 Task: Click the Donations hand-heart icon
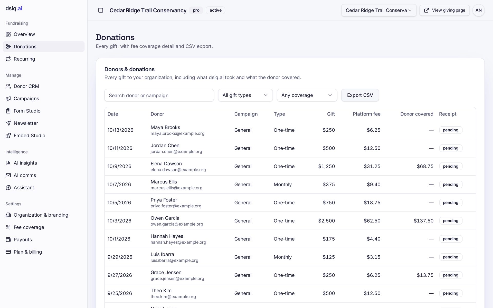(8, 46)
